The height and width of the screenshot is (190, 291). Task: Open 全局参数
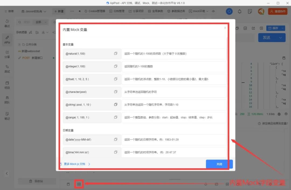point(155,11)
